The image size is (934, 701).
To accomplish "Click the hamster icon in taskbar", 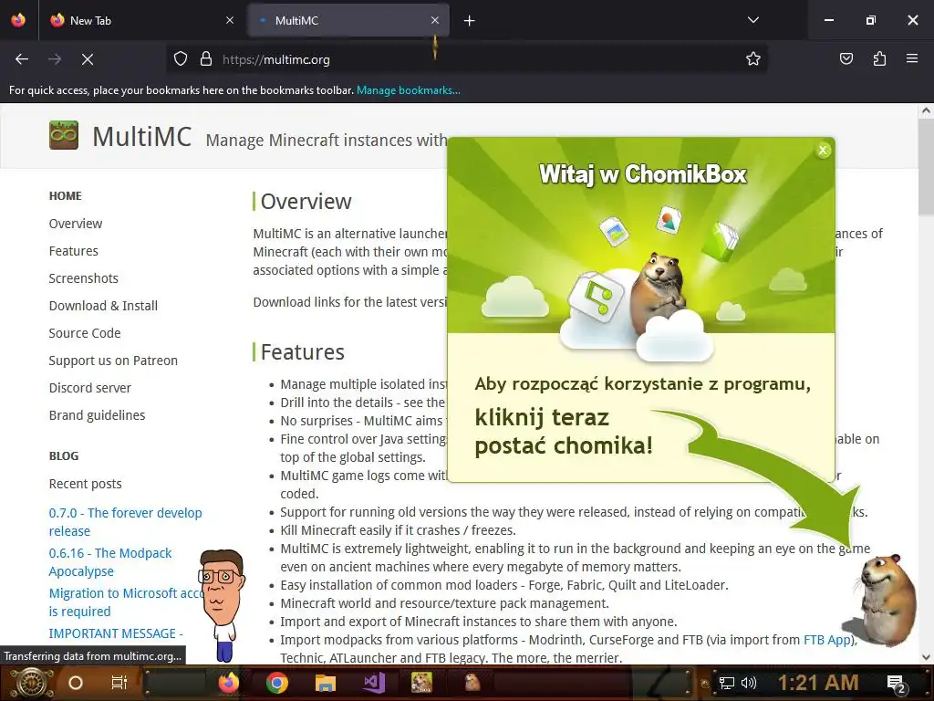I will pos(472,683).
